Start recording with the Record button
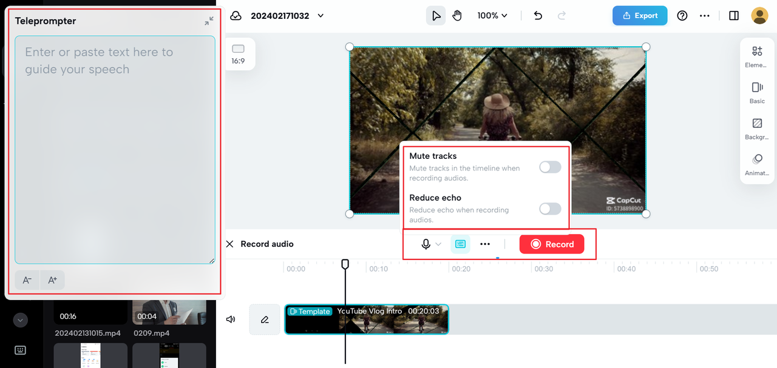Viewport: 777px width, 368px height. [x=551, y=244]
